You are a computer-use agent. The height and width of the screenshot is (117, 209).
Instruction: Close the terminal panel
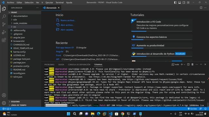point(205,64)
